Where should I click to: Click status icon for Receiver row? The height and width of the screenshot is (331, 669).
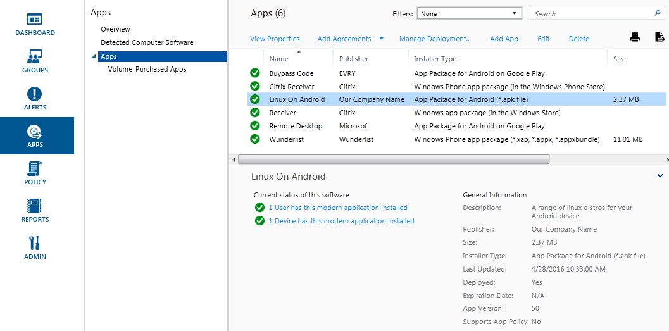coord(254,113)
